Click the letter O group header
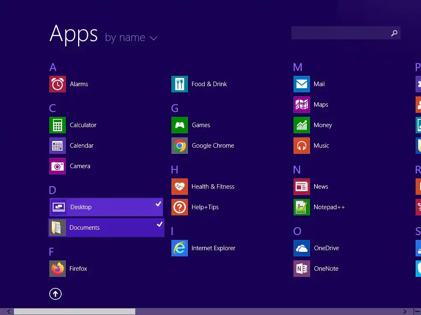The width and height of the screenshot is (421, 315). 297,231
